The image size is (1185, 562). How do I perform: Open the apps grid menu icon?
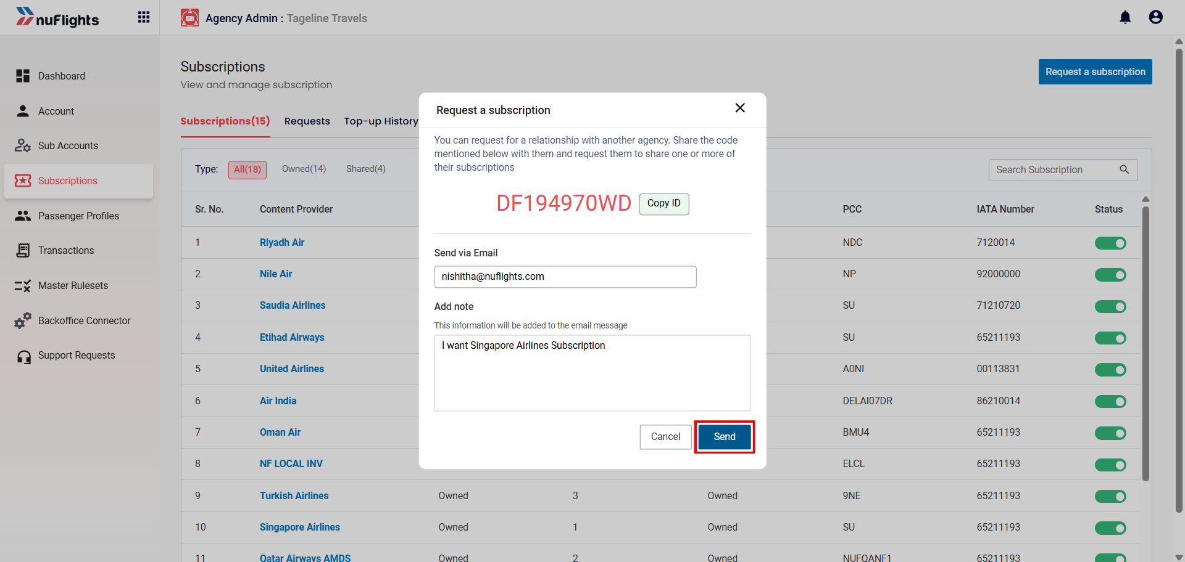point(144,17)
